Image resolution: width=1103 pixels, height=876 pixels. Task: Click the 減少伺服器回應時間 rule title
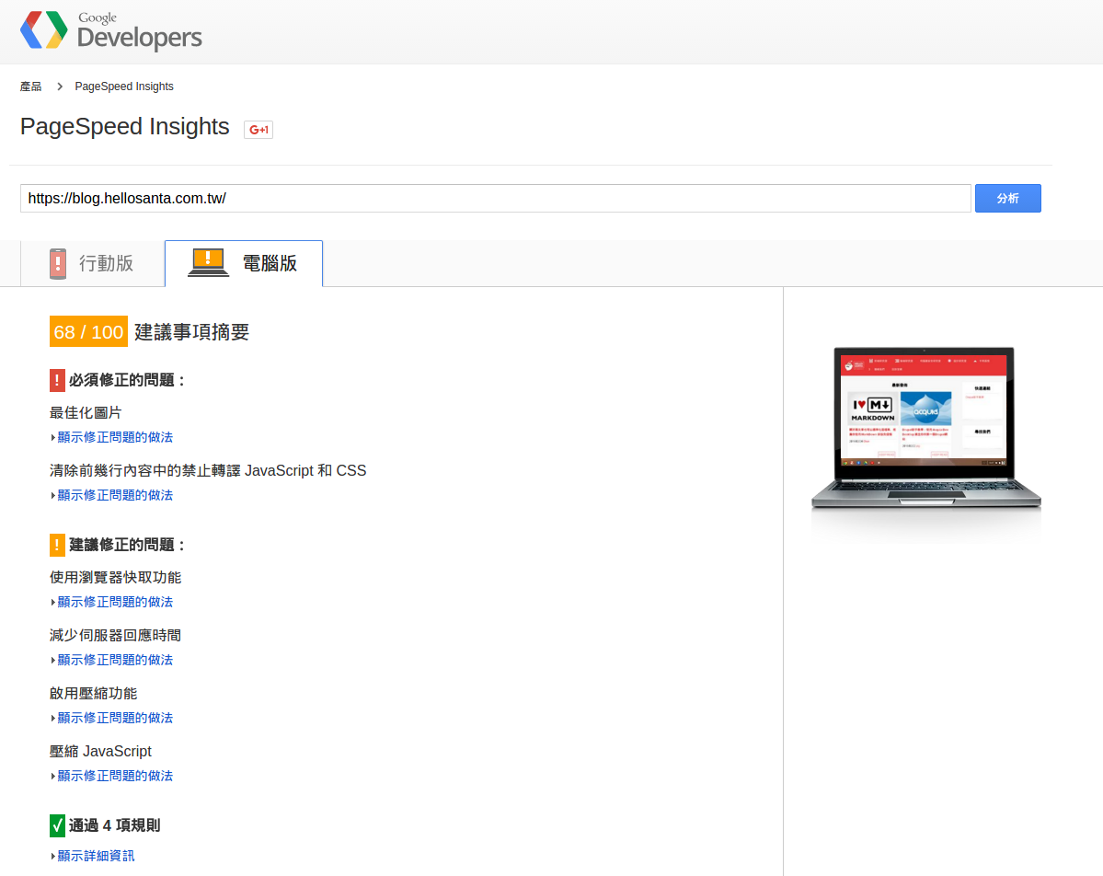click(x=115, y=635)
